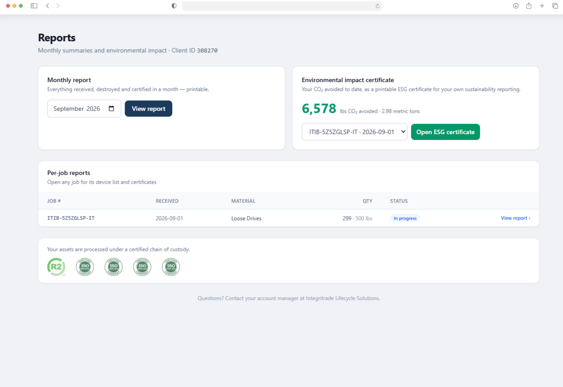
Task: Click the ISO 27001:2022 certified badge
Action: [171, 267]
